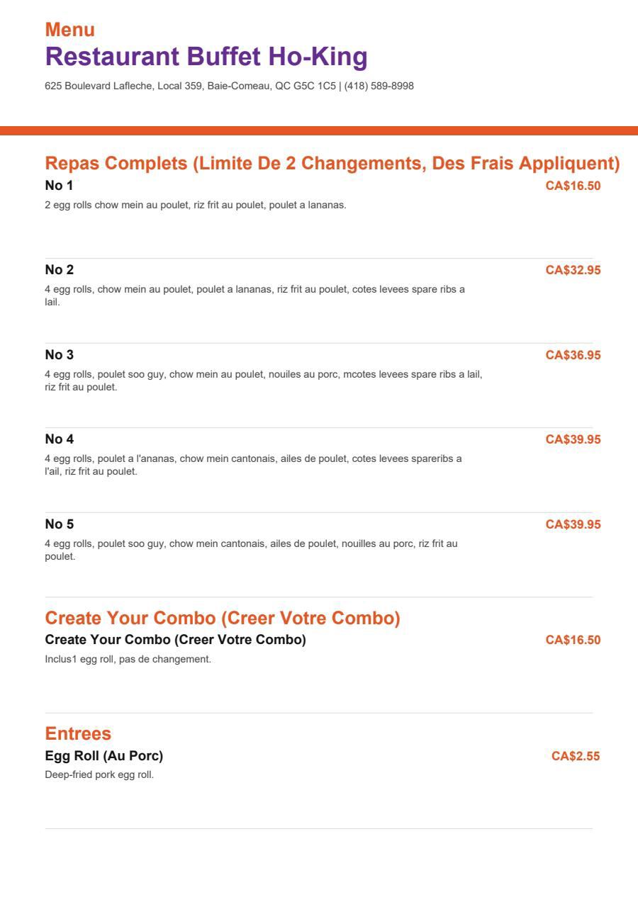Click the Create Your Combo orange heading
638x902 pixels.
[223, 618]
